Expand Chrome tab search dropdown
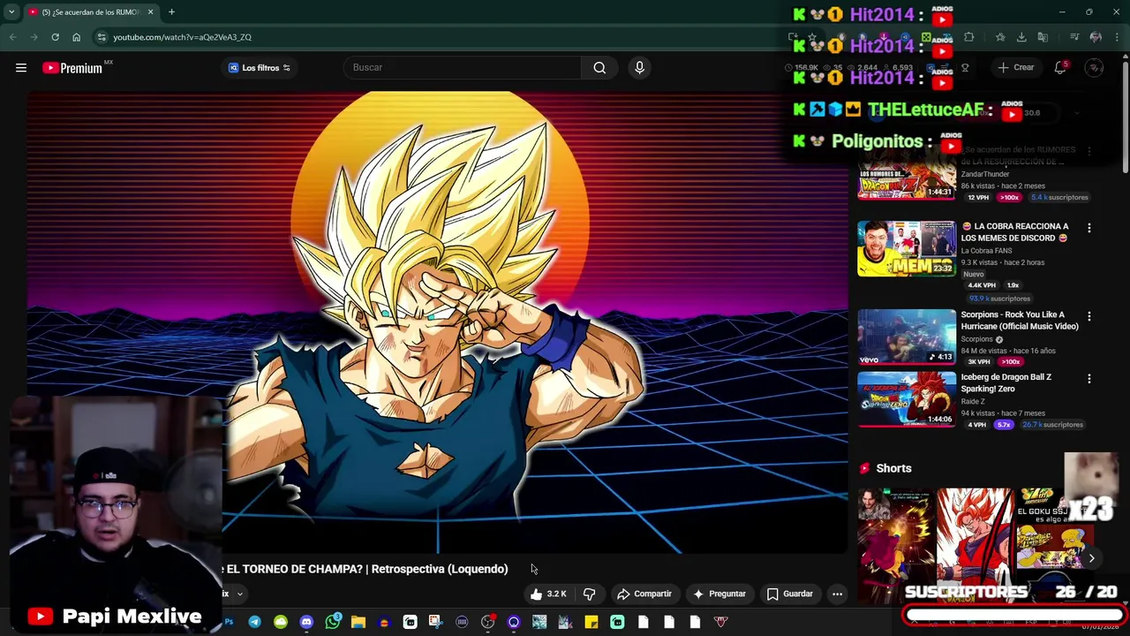Viewport: 1130px width, 636px height. pos(11,12)
